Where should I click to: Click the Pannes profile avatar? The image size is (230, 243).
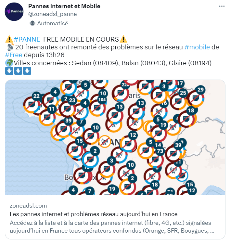[x=14, y=12]
